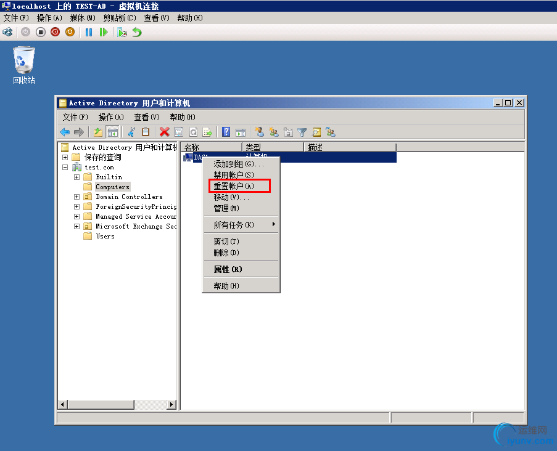Open the Recycle Bin (回收站) desktop icon
This screenshot has height=451, width=557.
pyautogui.click(x=24, y=65)
